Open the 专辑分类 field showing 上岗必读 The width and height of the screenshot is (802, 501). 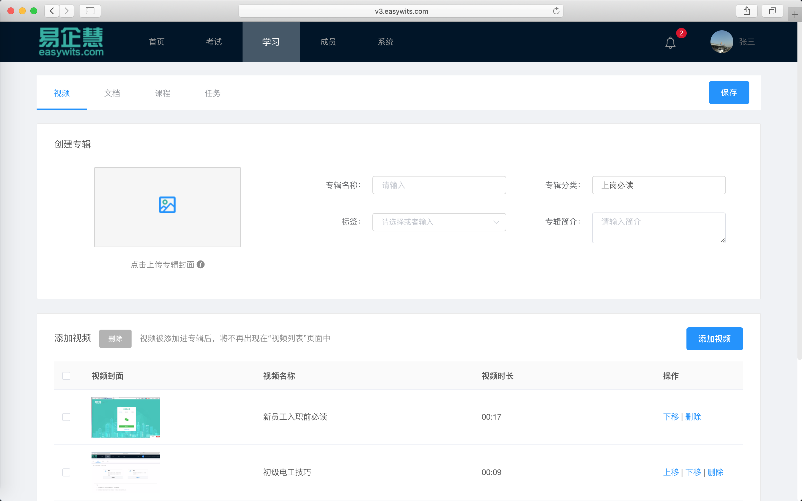pyautogui.click(x=659, y=185)
